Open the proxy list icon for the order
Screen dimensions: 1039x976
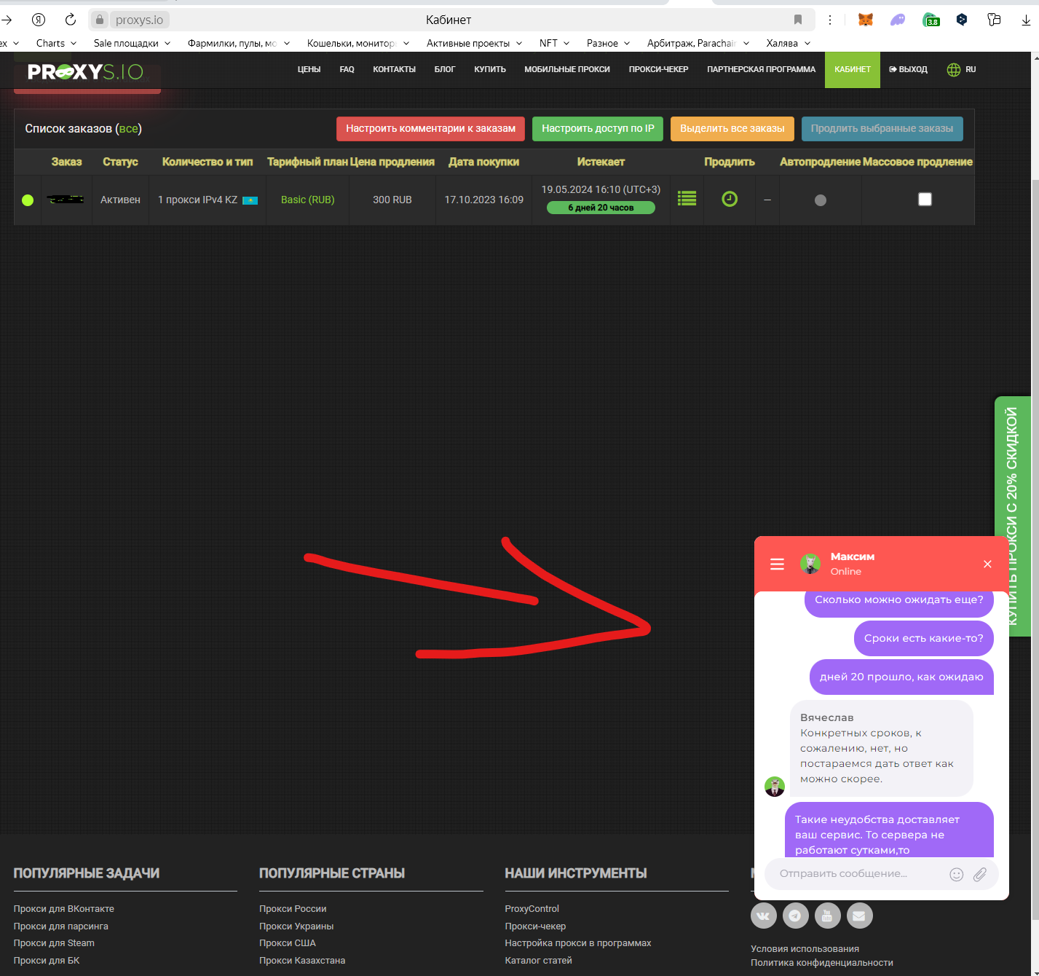687,199
